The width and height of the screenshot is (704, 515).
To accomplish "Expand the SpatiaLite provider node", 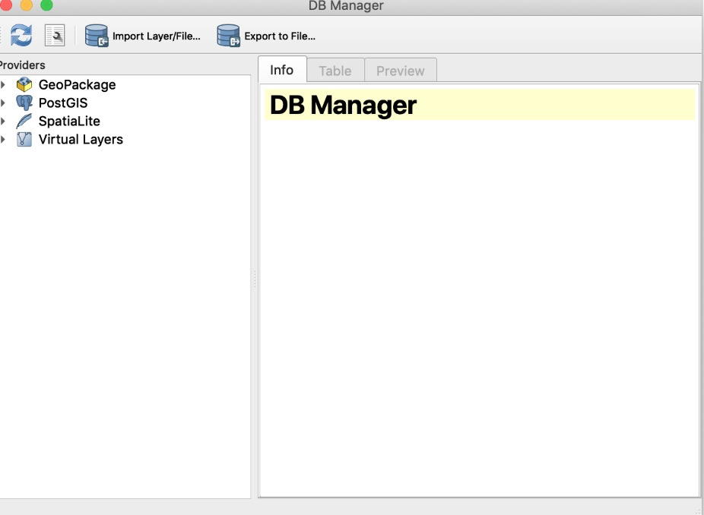I will tap(3, 121).
